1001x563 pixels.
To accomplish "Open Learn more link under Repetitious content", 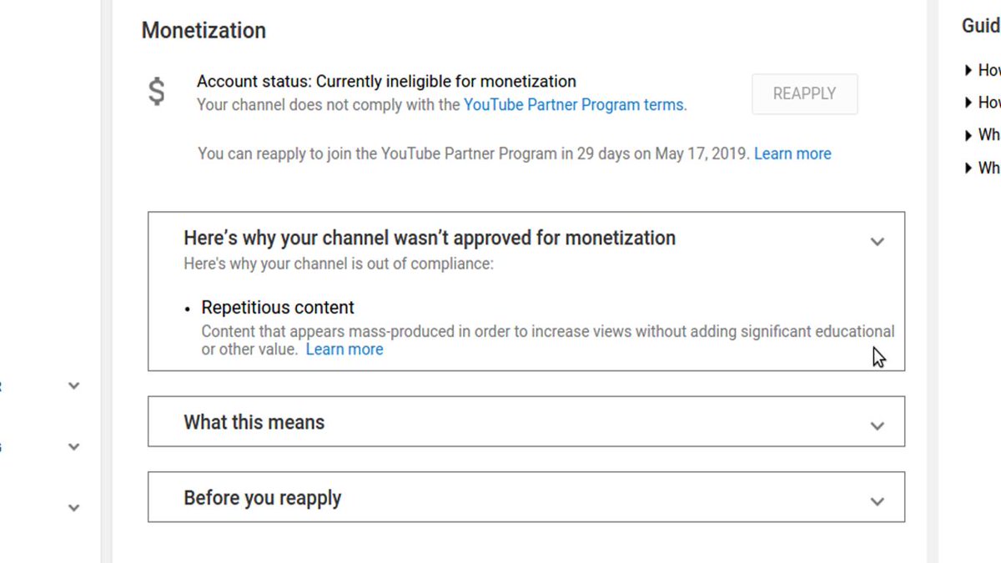I will pos(345,349).
